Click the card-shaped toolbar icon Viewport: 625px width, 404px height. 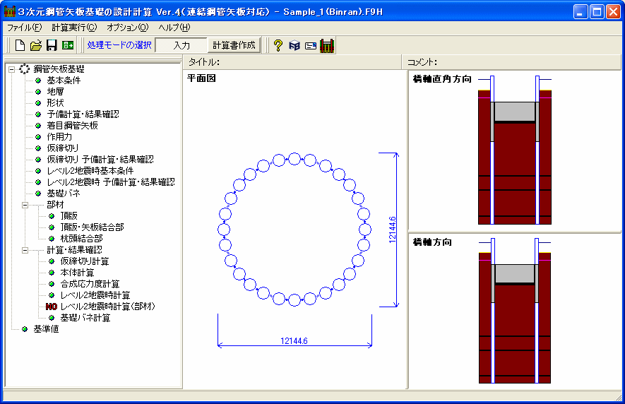click(311, 46)
